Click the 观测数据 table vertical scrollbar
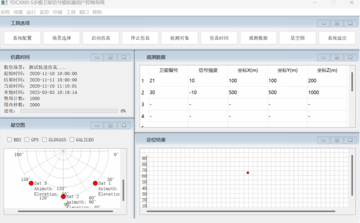Screen dimensions: 360x223 click(x=352, y=82)
